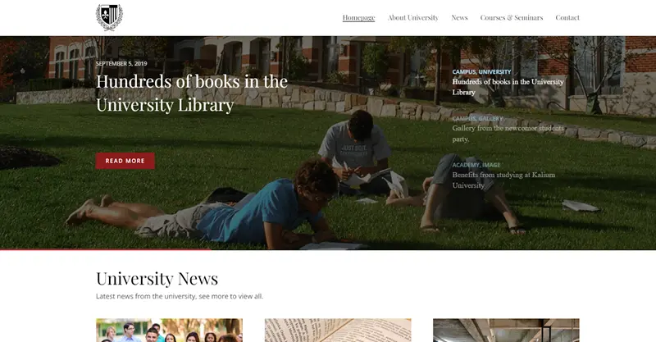Viewport: 656px width, 342px height.
Task: Click the red READ MORE button
Action: [125, 161]
